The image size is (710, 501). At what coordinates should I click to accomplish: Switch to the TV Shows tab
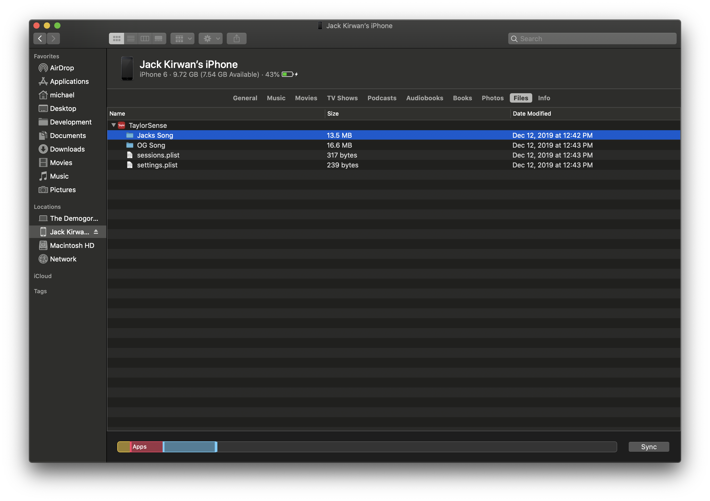pos(342,98)
